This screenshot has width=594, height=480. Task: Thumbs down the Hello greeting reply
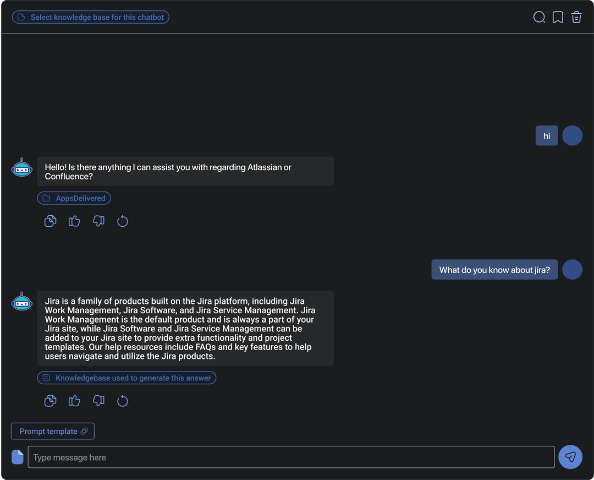pos(98,221)
